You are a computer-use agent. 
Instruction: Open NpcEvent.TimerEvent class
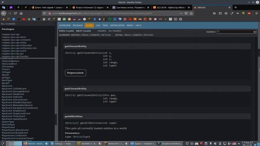pos(13,116)
